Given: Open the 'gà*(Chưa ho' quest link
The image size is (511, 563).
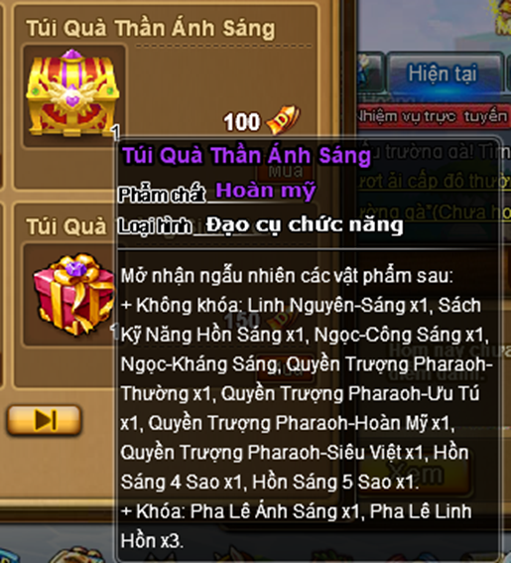Looking at the screenshot, I should (435, 212).
